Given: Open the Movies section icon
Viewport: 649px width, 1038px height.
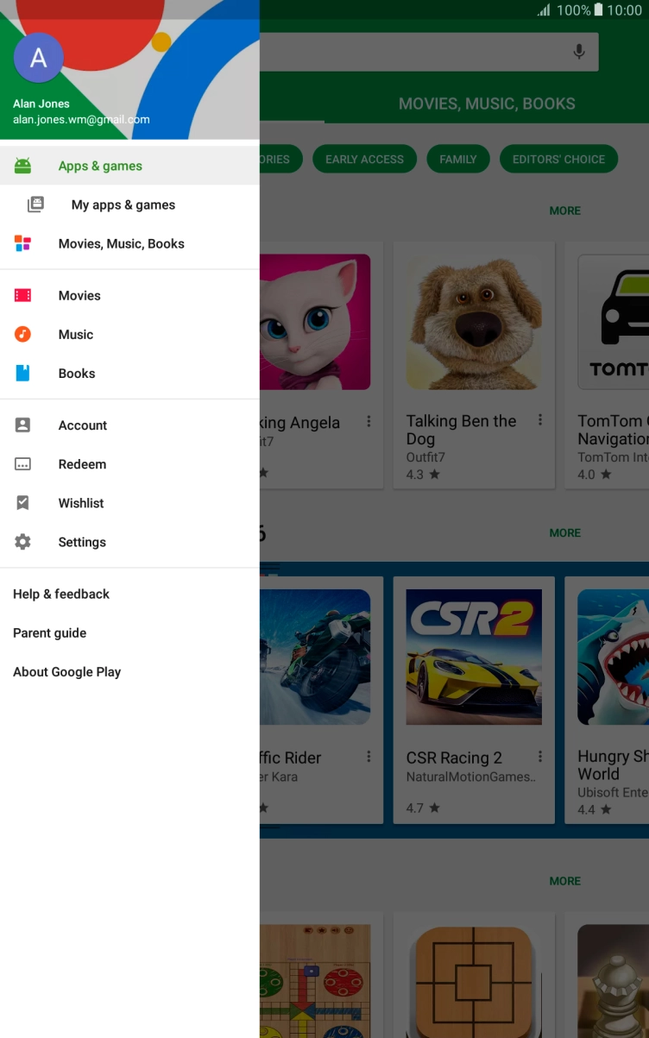Looking at the screenshot, I should [23, 295].
